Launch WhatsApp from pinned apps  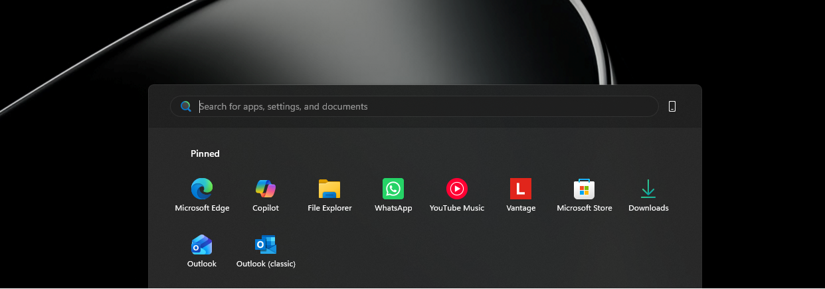(393, 195)
